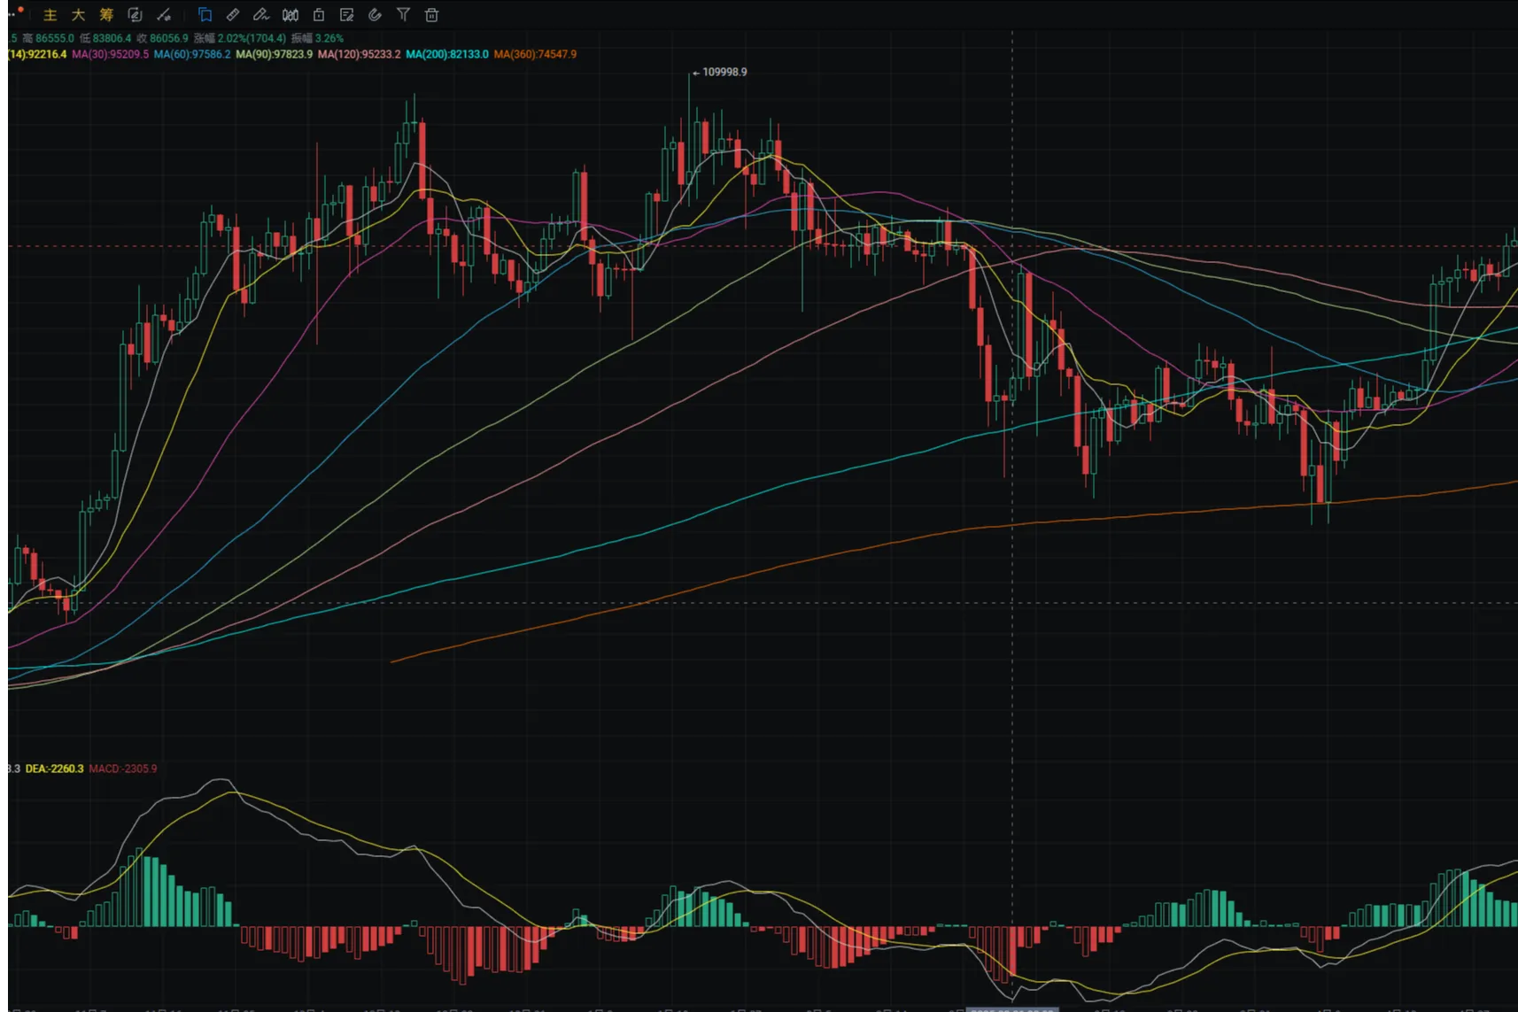Viewport: 1518px width, 1012px height.
Task: Open the refresh/edit overlay icon
Action: (x=135, y=15)
